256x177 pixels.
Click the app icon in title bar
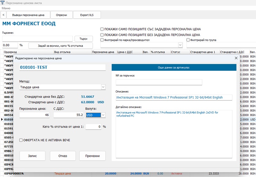coord(3,3)
